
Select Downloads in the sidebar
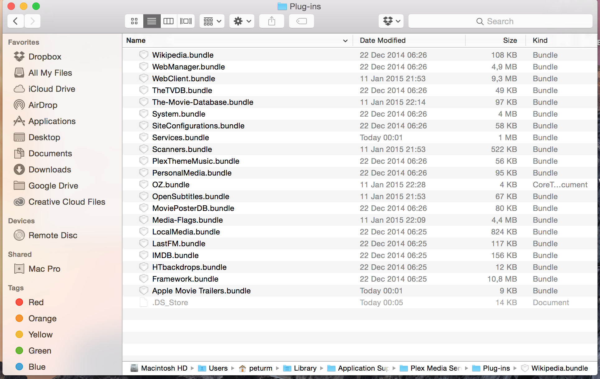point(49,169)
